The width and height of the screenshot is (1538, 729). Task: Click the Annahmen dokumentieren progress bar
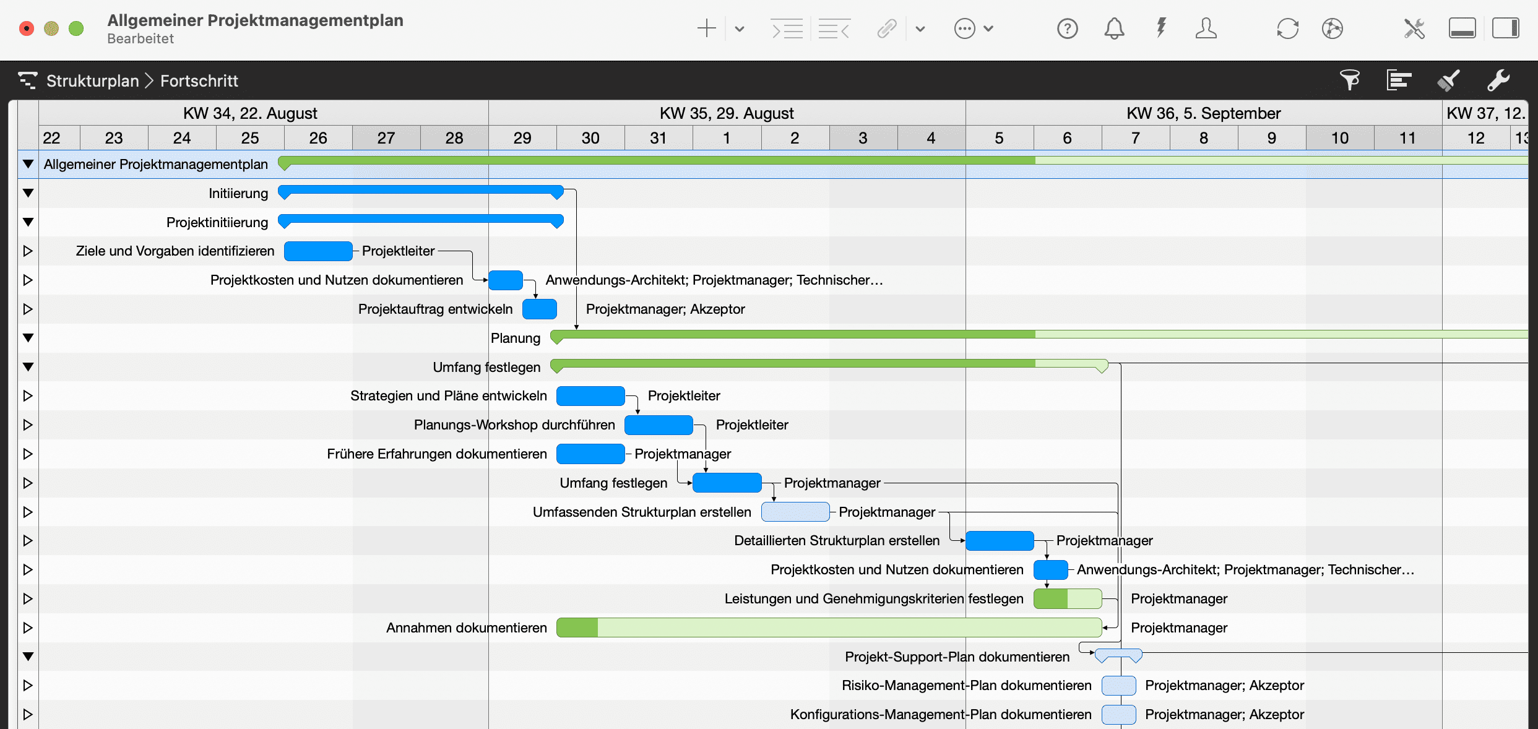pos(829,627)
